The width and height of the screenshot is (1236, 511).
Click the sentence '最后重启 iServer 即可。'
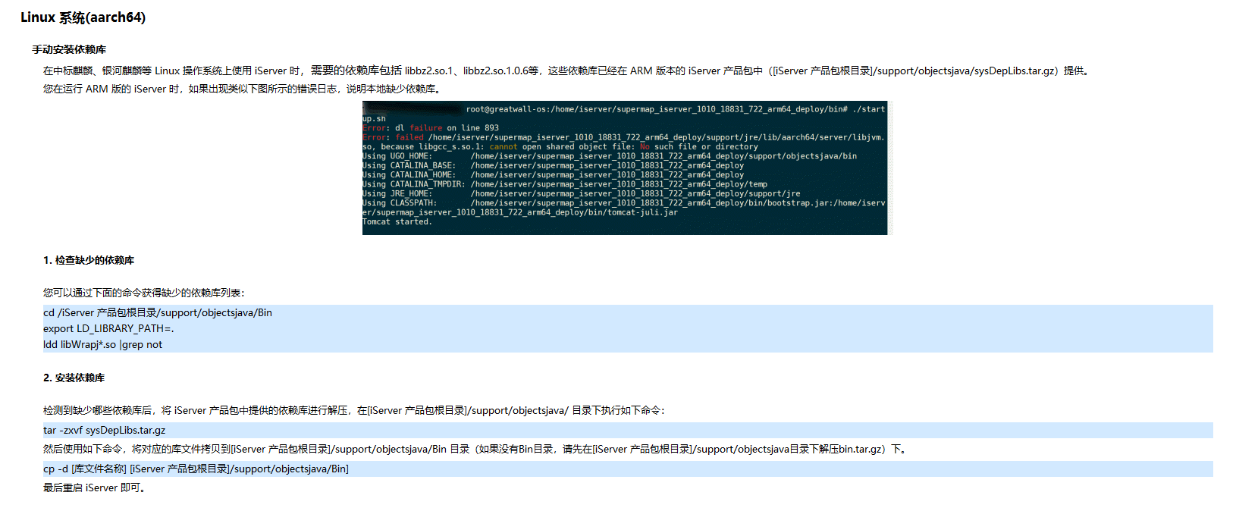pos(95,487)
